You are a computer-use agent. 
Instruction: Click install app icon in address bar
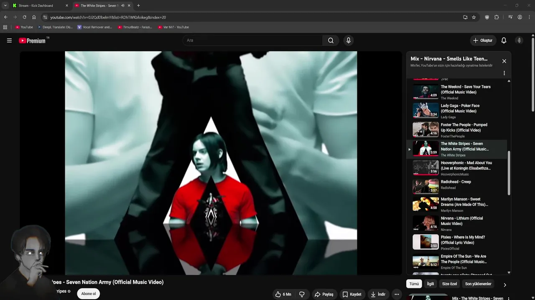coord(465,17)
